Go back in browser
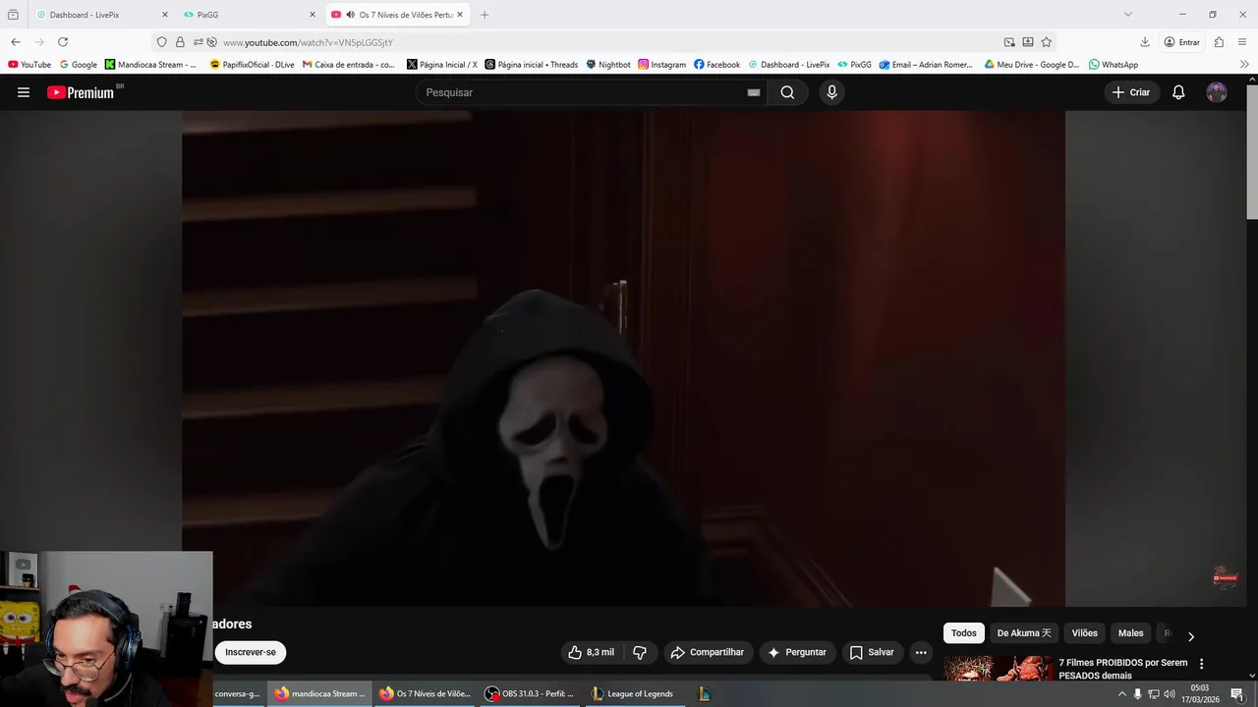 point(16,42)
